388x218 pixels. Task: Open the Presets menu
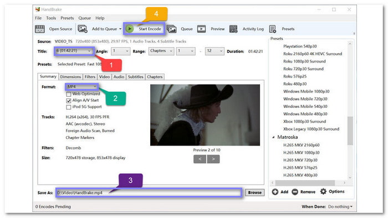67,18
